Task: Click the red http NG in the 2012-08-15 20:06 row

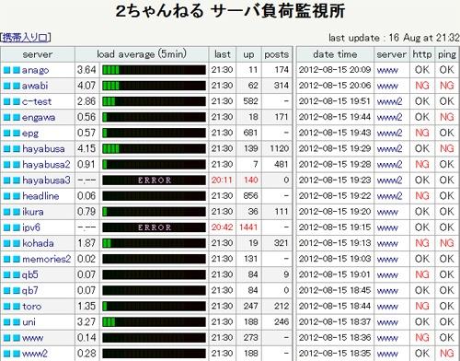Action: coord(422,86)
